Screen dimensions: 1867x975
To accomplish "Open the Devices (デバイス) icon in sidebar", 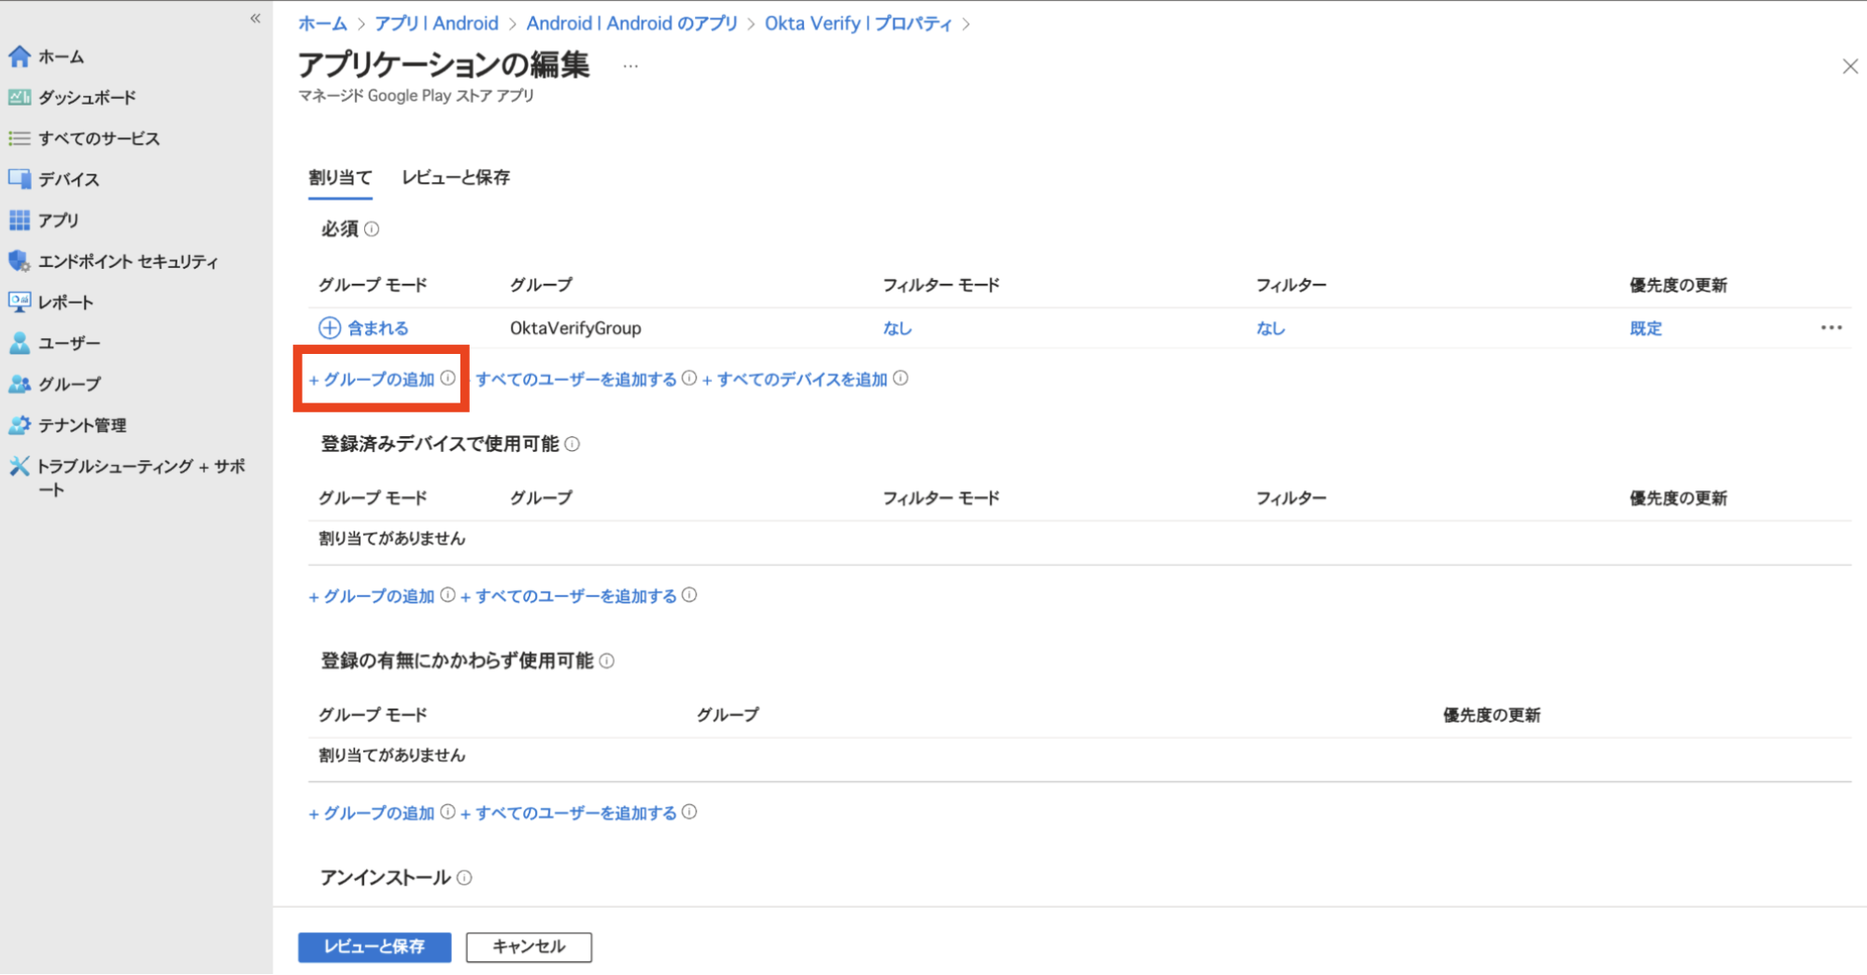I will (x=19, y=178).
